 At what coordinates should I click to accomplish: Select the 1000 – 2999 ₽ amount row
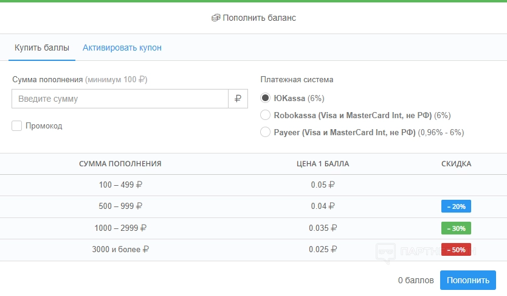(x=120, y=228)
